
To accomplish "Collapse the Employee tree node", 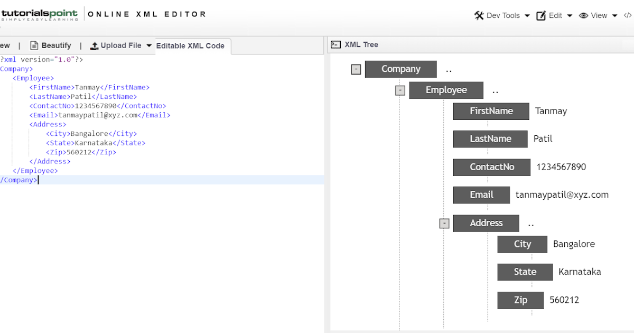I will (x=400, y=90).
